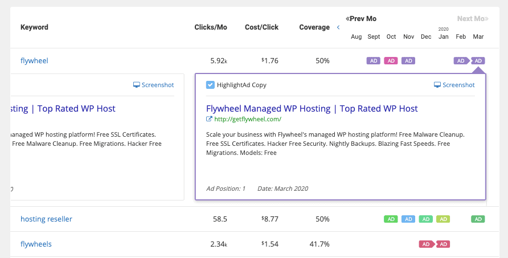Image resolution: width=508 pixels, height=258 pixels.
Task: Click the green Sept AD badge for hosting reseller
Action: (x=391, y=219)
